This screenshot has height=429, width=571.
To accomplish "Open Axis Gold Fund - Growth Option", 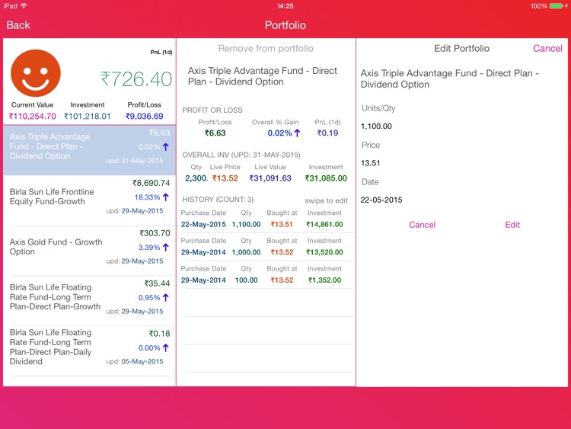I will tap(89, 251).
